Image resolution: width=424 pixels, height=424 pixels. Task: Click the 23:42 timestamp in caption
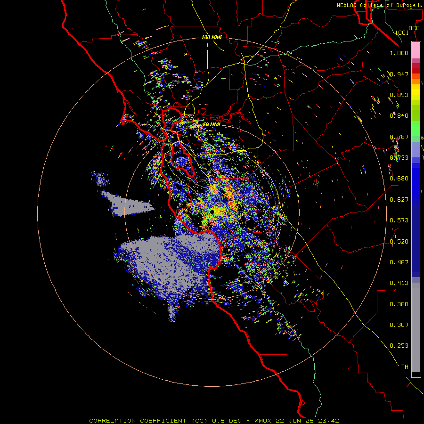point(328,421)
